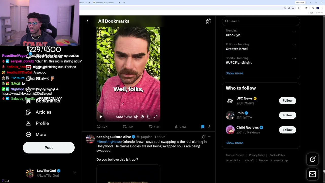
Task: Click the Grok icon on Keeping Culture Alive post
Action: point(204,137)
